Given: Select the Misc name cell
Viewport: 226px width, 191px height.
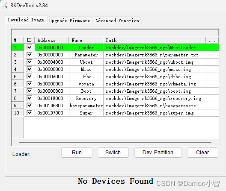Looking at the screenshot, I should (x=86, y=69).
